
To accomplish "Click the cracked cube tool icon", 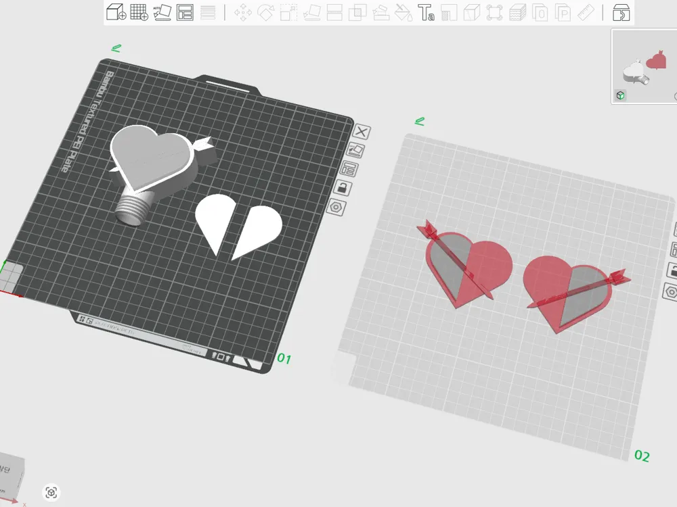I will pos(471,12).
